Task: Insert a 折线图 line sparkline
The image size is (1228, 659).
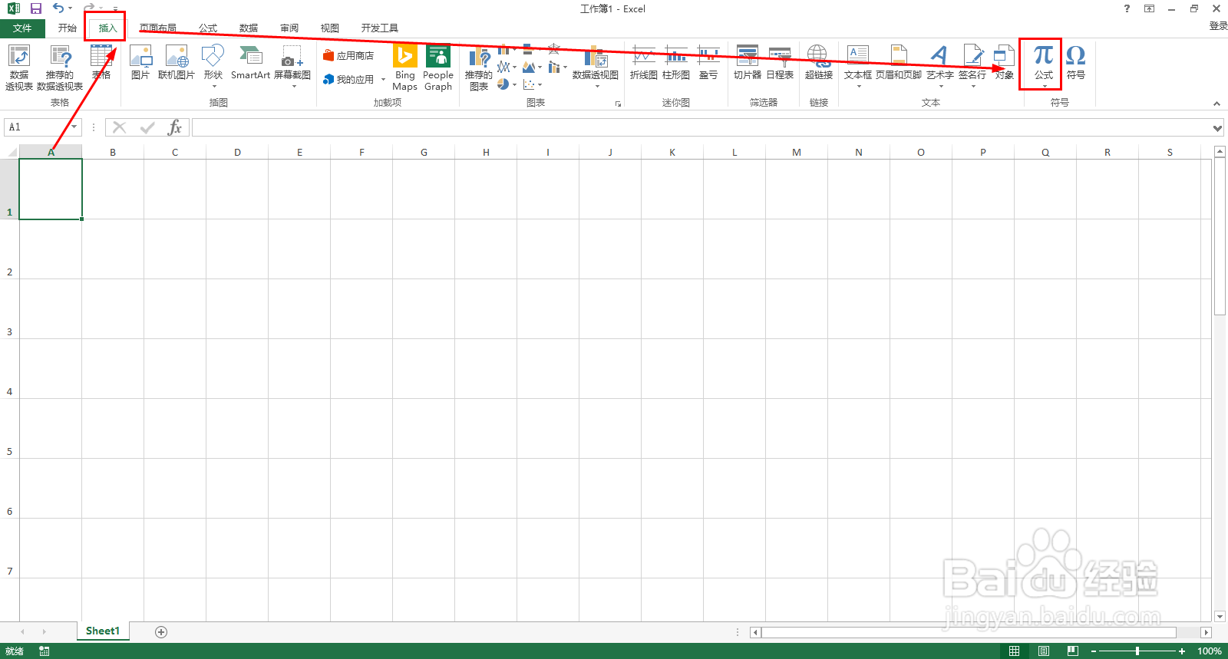Action: [644, 63]
